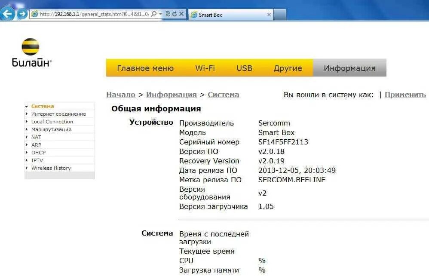Screen dimensions: 429x276
Task: Open the address bar dropdown arrow
Action: coord(160,14)
